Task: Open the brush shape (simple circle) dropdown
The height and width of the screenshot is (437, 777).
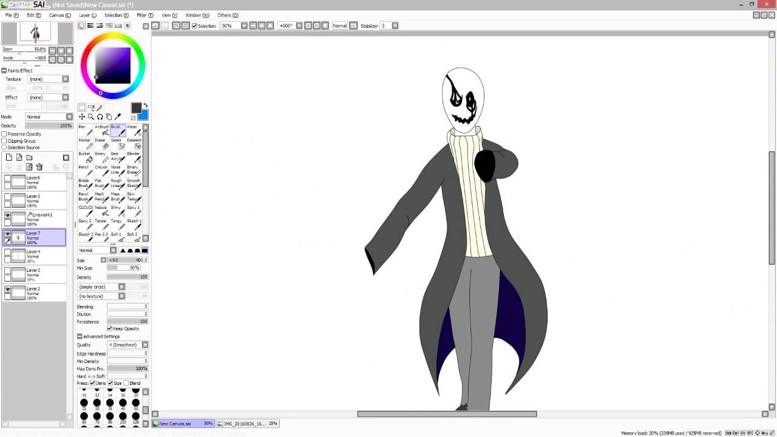Action: [121, 286]
